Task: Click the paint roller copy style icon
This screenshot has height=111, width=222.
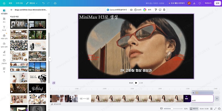Action: tap(156, 10)
